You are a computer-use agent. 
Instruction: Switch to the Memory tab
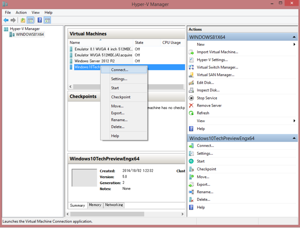tap(95, 205)
